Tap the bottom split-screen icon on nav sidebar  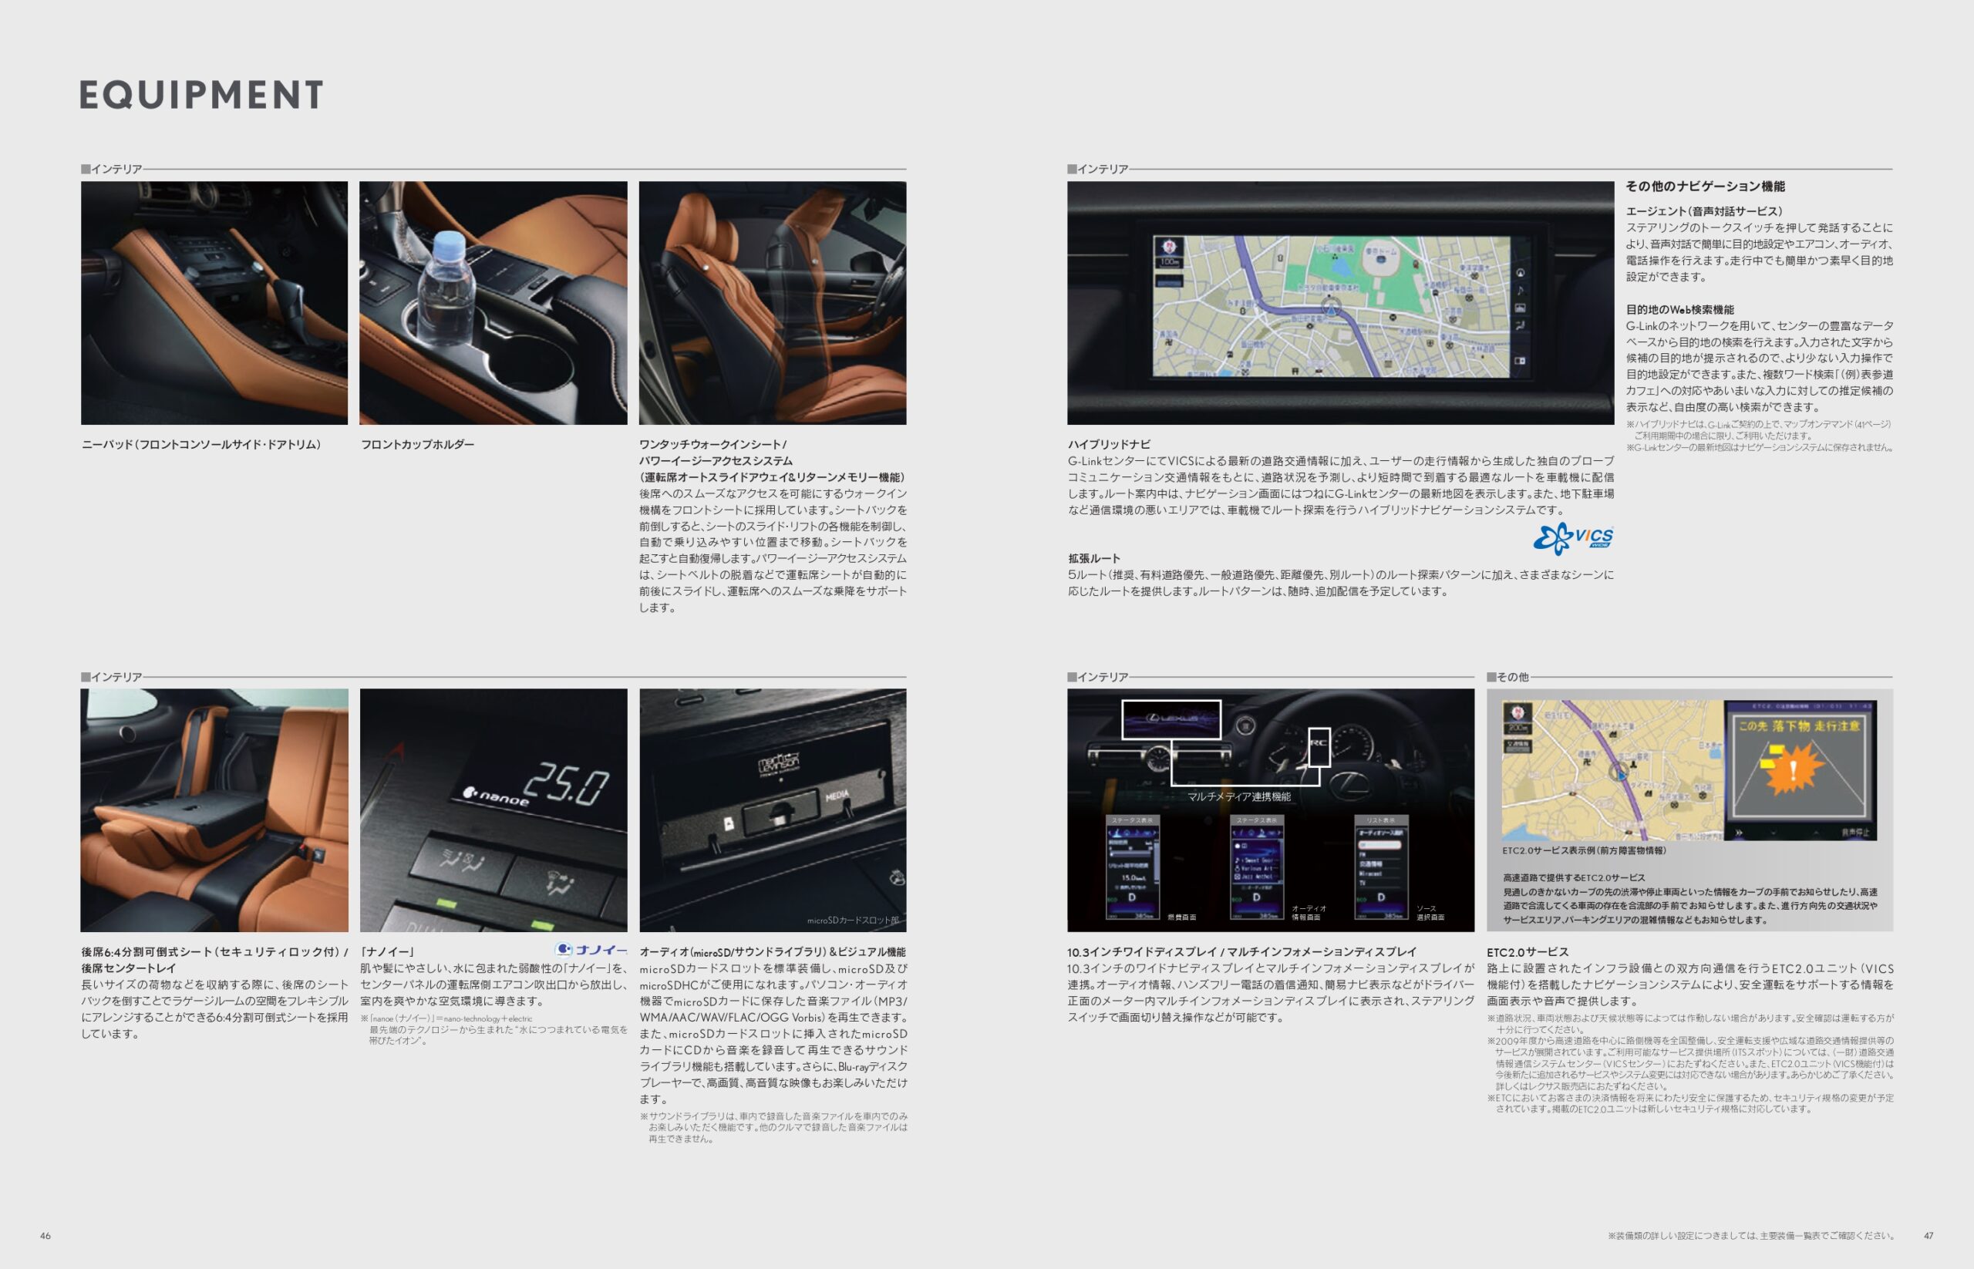point(1520,361)
